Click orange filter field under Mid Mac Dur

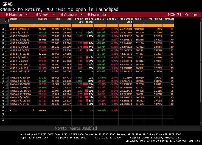click(153, 25)
